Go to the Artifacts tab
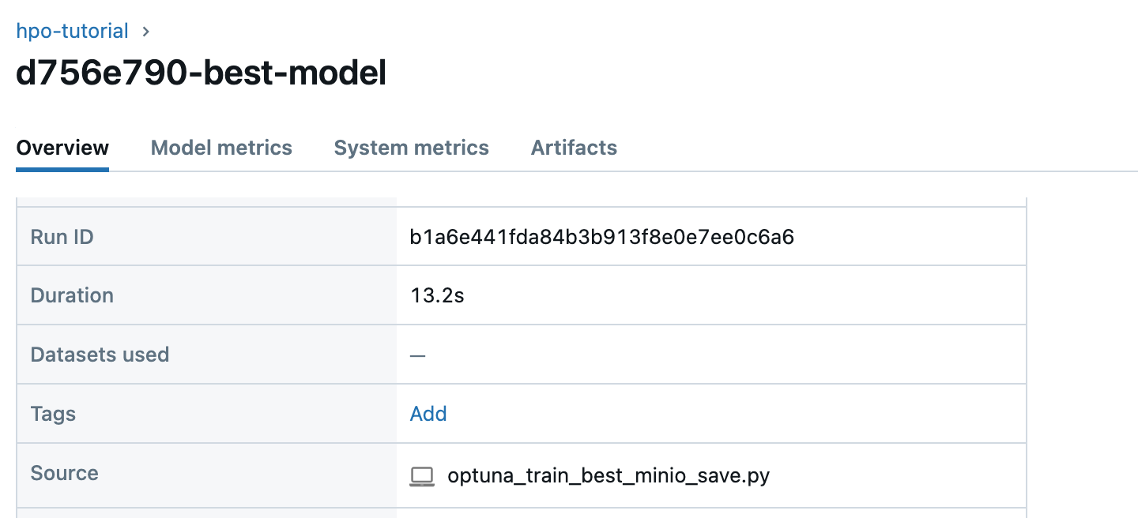 tap(574, 148)
